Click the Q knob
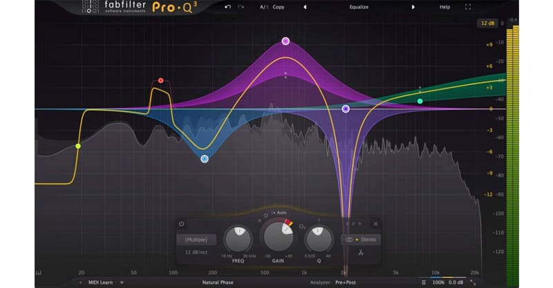 (319, 240)
